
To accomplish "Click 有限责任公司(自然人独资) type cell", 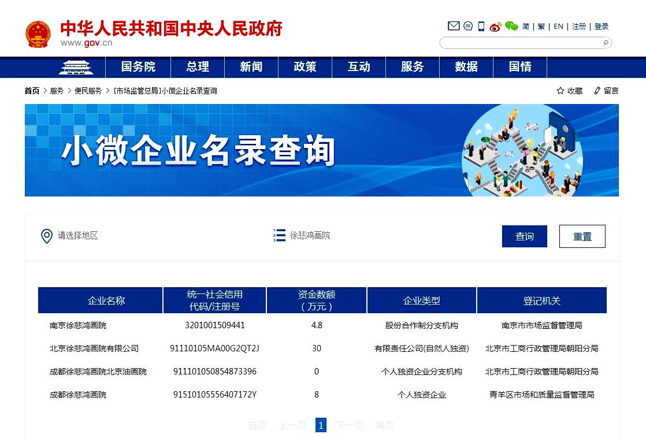I will [421, 348].
